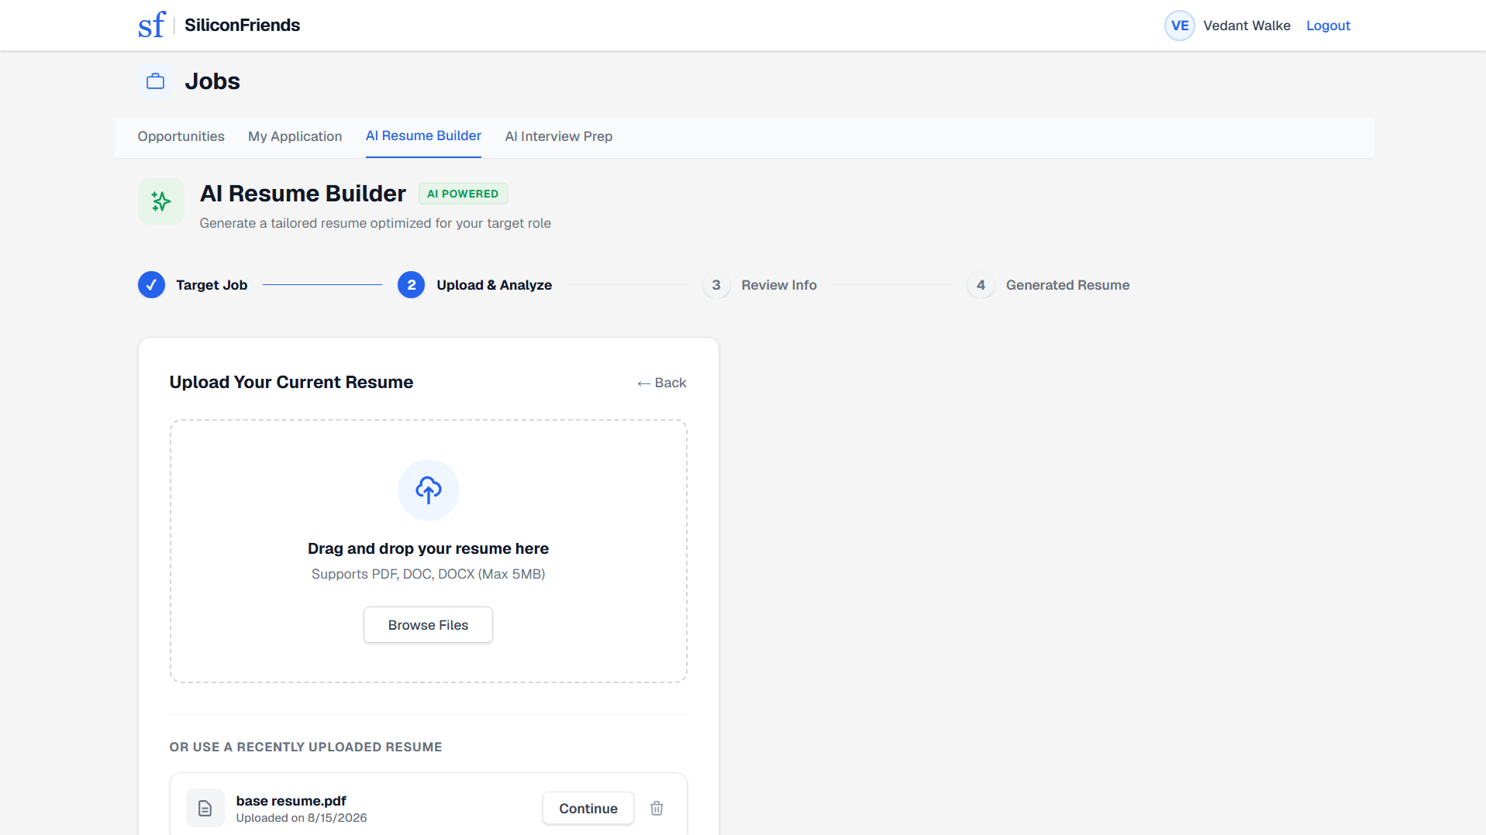Click the SiliconFriends sf logo

coord(152,25)
